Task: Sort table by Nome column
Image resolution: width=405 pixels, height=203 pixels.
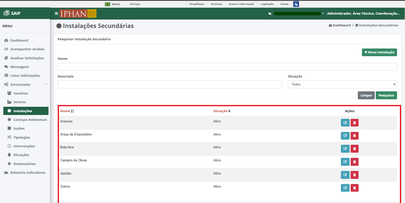Action: [x=67, y=111]
